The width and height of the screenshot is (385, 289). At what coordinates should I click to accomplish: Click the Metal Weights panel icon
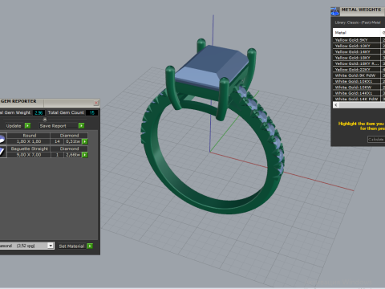335,11
